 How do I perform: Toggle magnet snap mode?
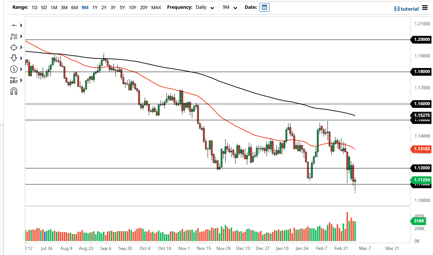(14, 91)
